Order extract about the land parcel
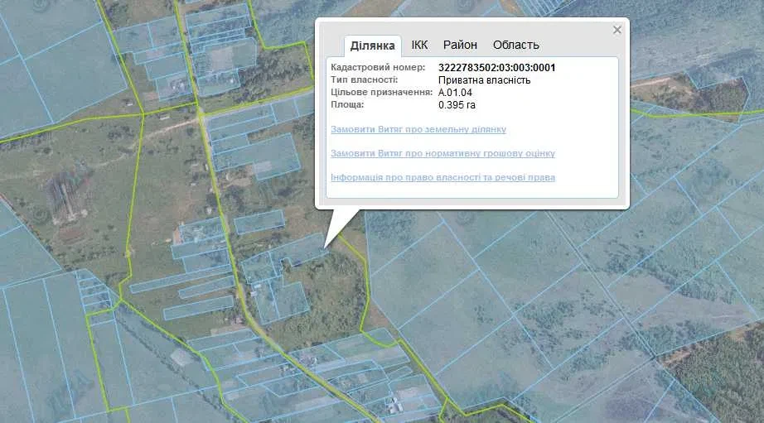This screenshot has width=764, height=423. [418, 129]
